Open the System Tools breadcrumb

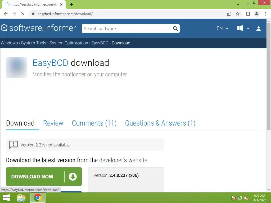[x=34, y=43]
